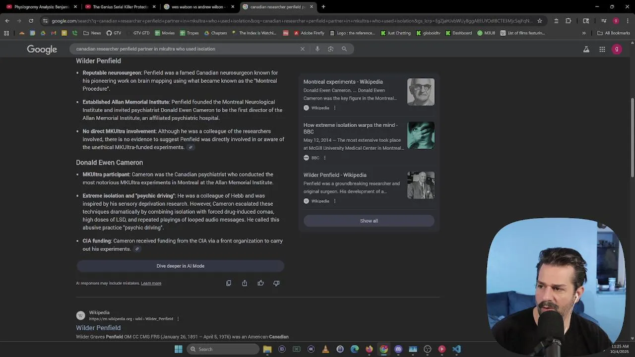This screenshot has width=635, height=357.
Task: Launch VLC from the taskbar
Action: click(325, 349)
